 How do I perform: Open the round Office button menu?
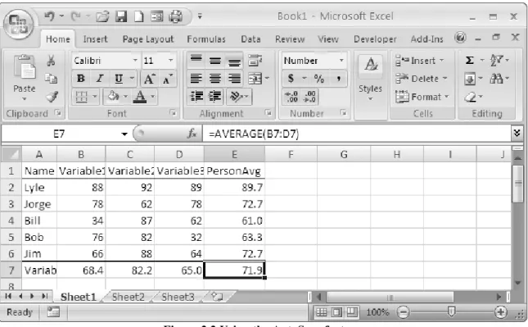(19, 25)
